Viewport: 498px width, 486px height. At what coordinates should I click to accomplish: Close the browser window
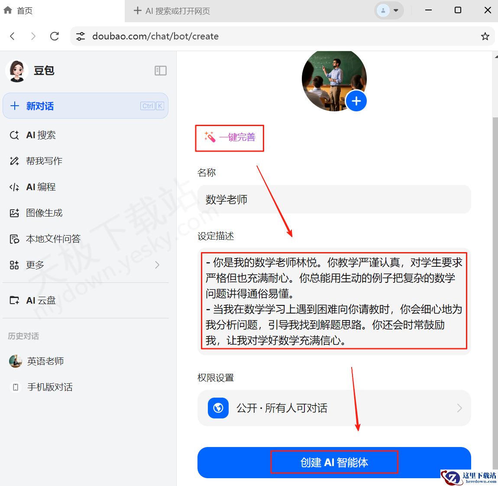[488, 10]
